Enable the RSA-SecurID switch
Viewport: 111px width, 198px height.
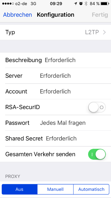pyautogui.click(x=97, y=107)
